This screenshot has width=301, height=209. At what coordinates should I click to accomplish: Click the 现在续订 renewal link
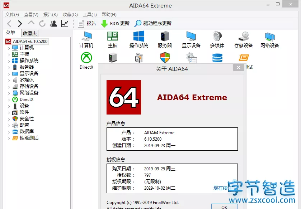pyautogui.click(x=223, y=188)
